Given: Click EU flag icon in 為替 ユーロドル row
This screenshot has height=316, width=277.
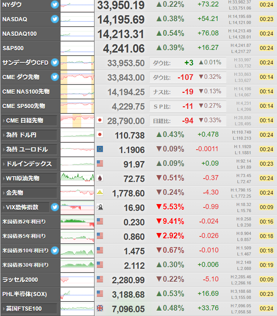Looking at the screenshot, I should (x=100, y=149).
